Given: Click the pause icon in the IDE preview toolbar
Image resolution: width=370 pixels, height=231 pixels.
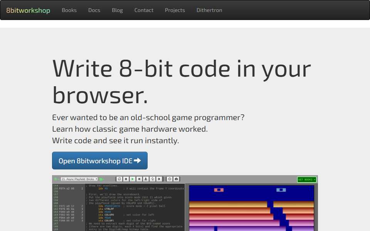Looking at the screenshot, I should pyautogui.click(x=126, y=179).
